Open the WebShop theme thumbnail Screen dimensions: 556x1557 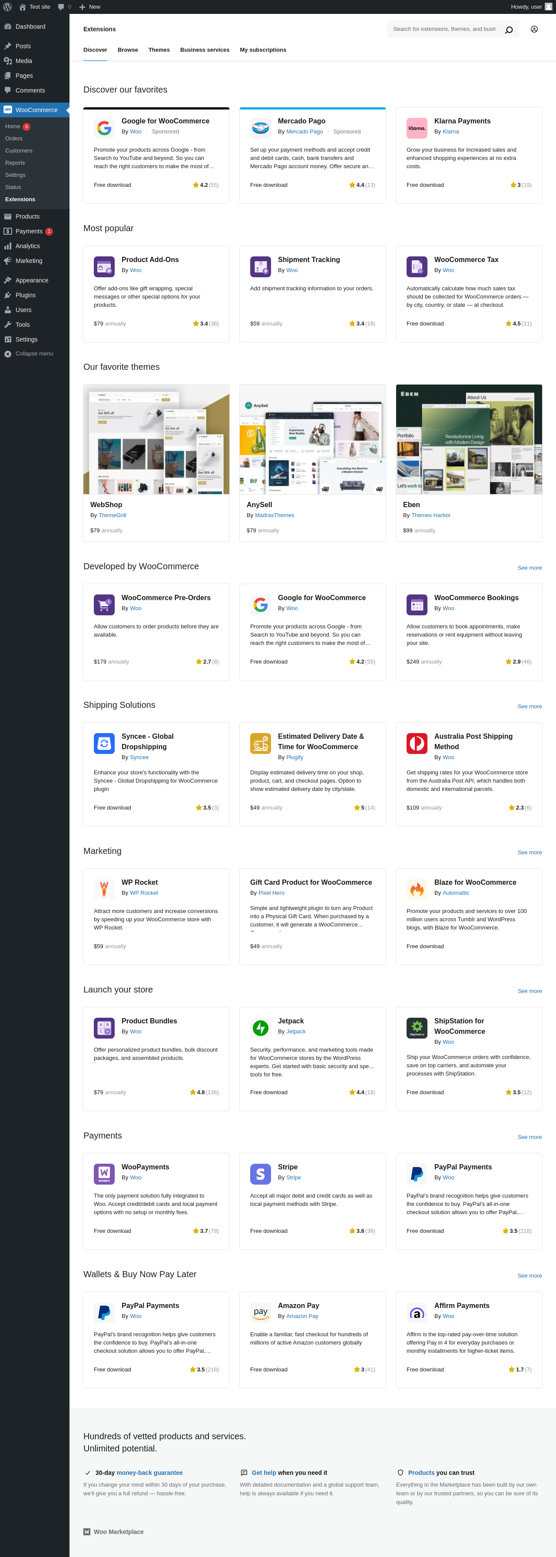[x=156, y=439]
